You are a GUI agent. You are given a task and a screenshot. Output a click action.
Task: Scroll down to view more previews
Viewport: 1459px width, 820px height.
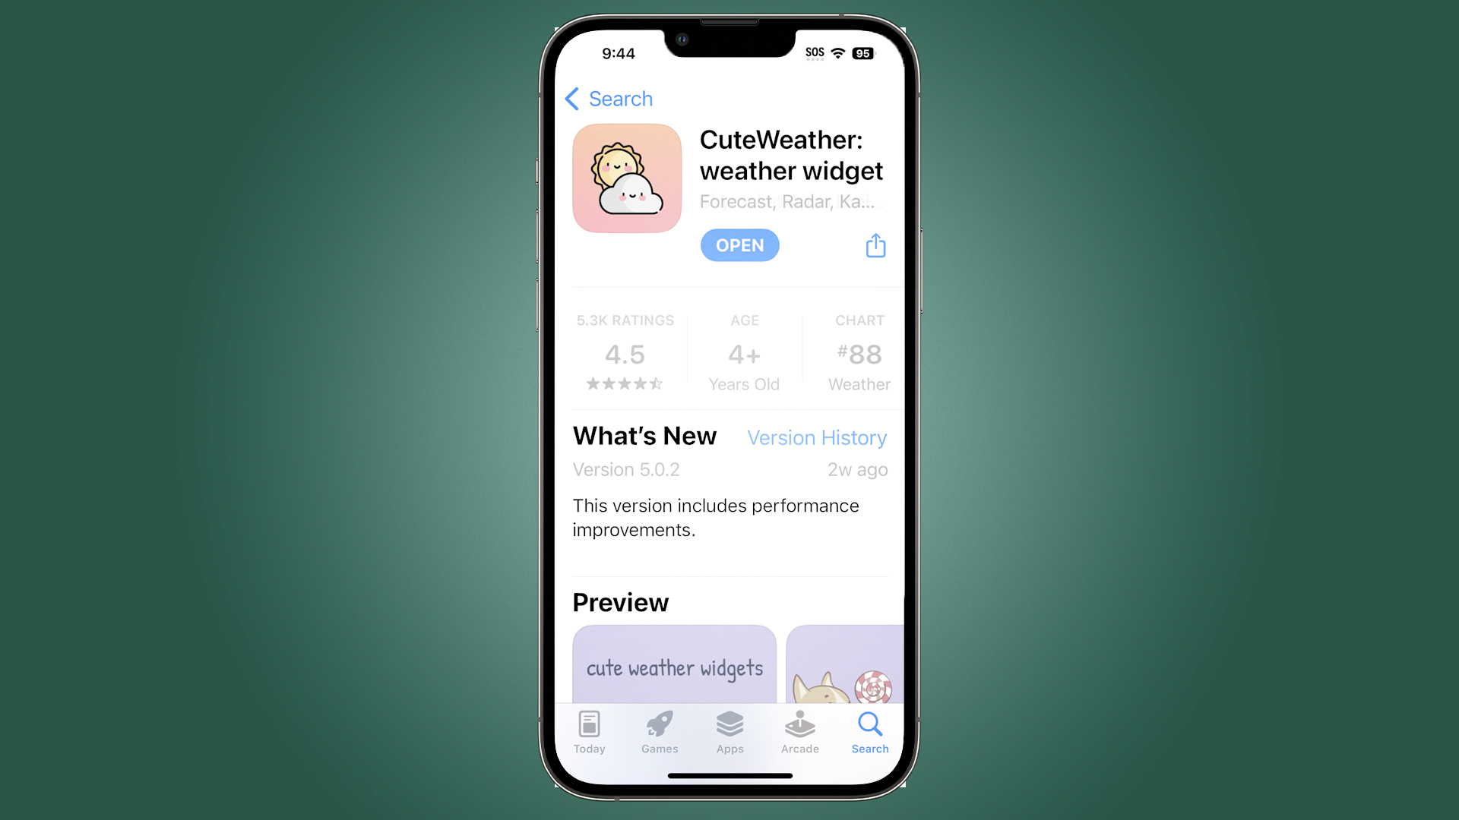729,661
